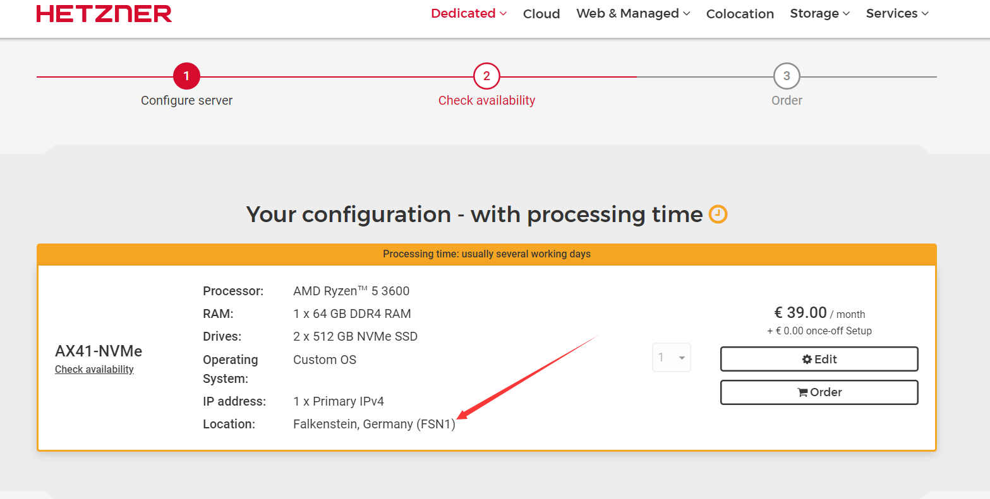990x499 pixels.
Task: Click the Check availability link under AX41-NVMe
Action: click(94, 369)
